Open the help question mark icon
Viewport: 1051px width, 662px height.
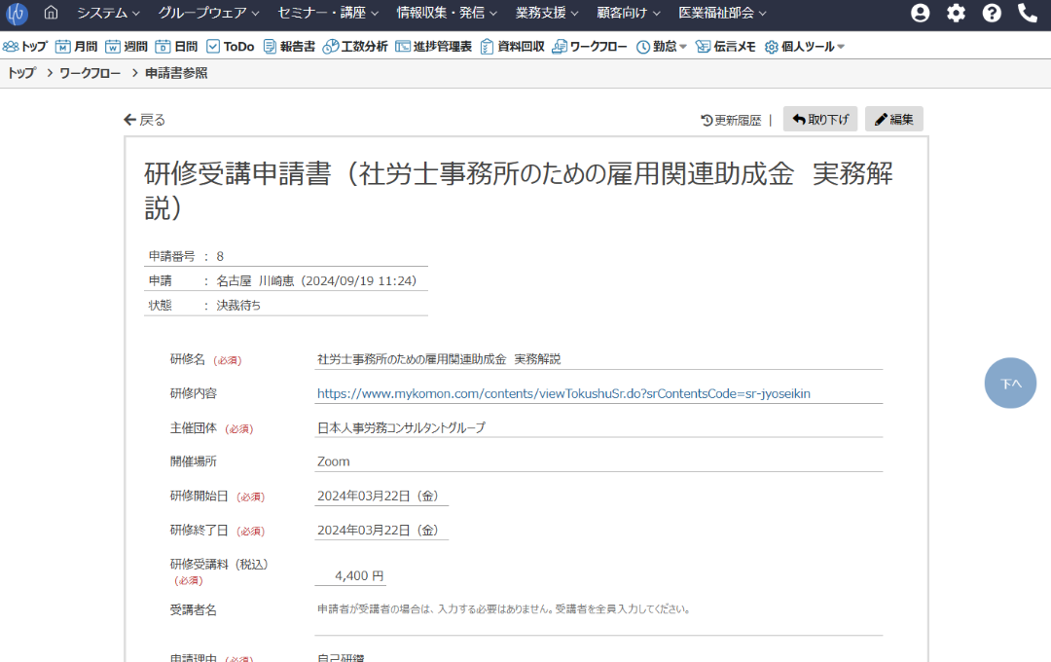[992, 13]
